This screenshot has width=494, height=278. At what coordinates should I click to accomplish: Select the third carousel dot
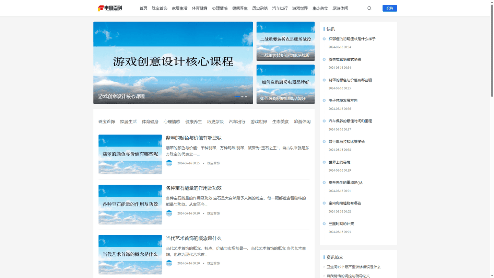click(246, 96)
